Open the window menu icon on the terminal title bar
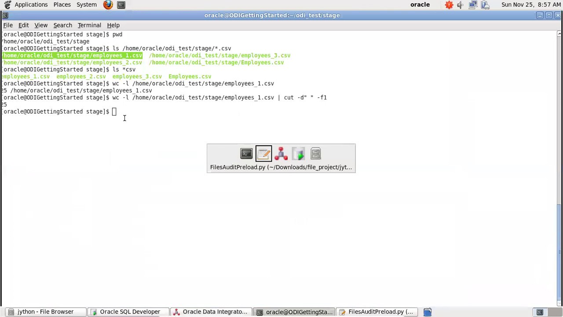The width and height of the screenshot is (563, 317). click(x=5, y=15)
